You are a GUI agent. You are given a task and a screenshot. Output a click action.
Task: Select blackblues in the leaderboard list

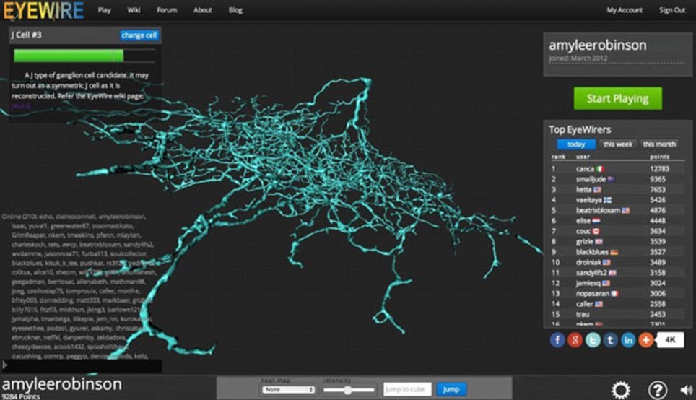(x=592, y=252)
